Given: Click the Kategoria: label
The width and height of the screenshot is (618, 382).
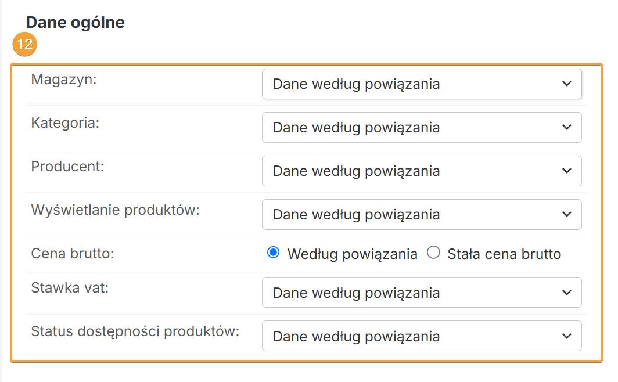Looking at the screenshot, I should (66, 123).
